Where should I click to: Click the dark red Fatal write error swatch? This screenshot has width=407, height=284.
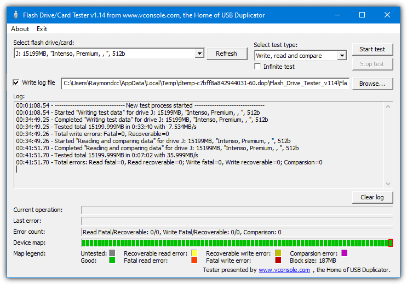point(278,260)
